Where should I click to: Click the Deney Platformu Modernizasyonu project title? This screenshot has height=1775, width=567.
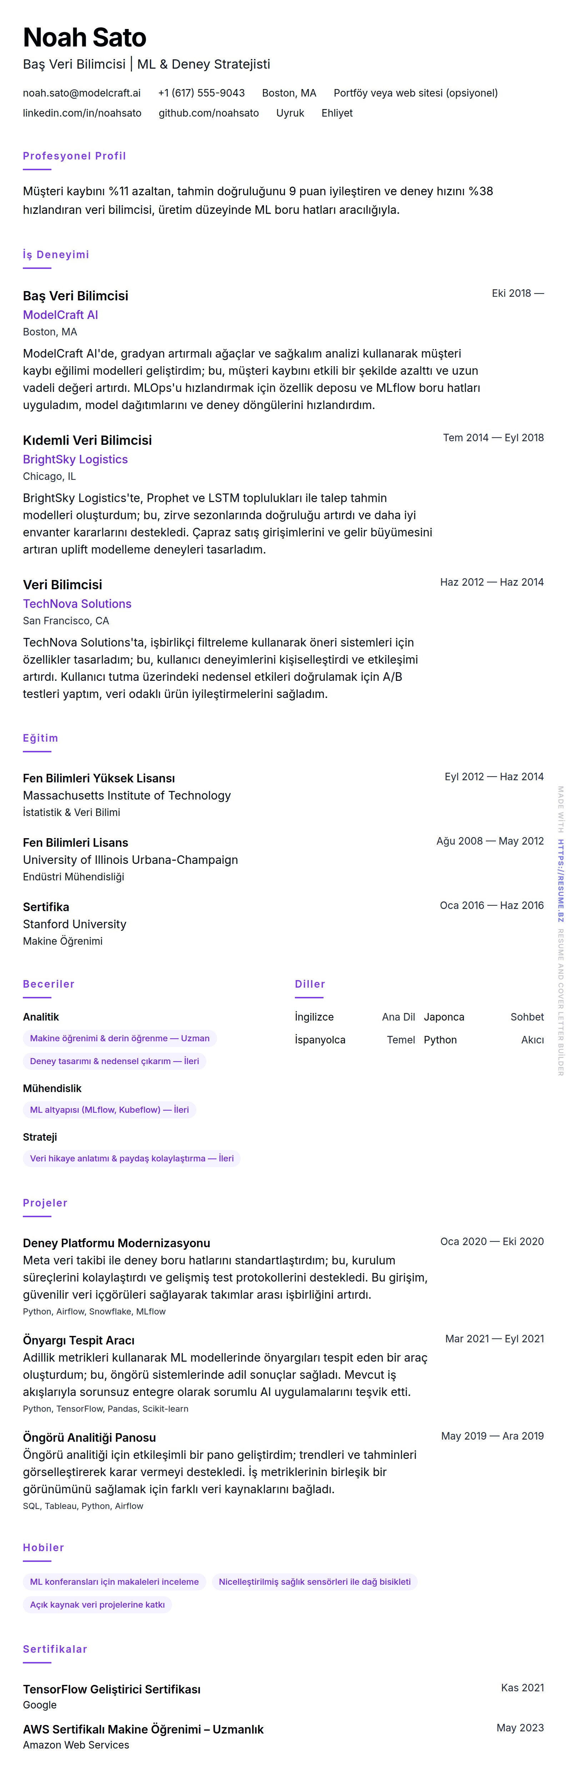click(116, 1243)
